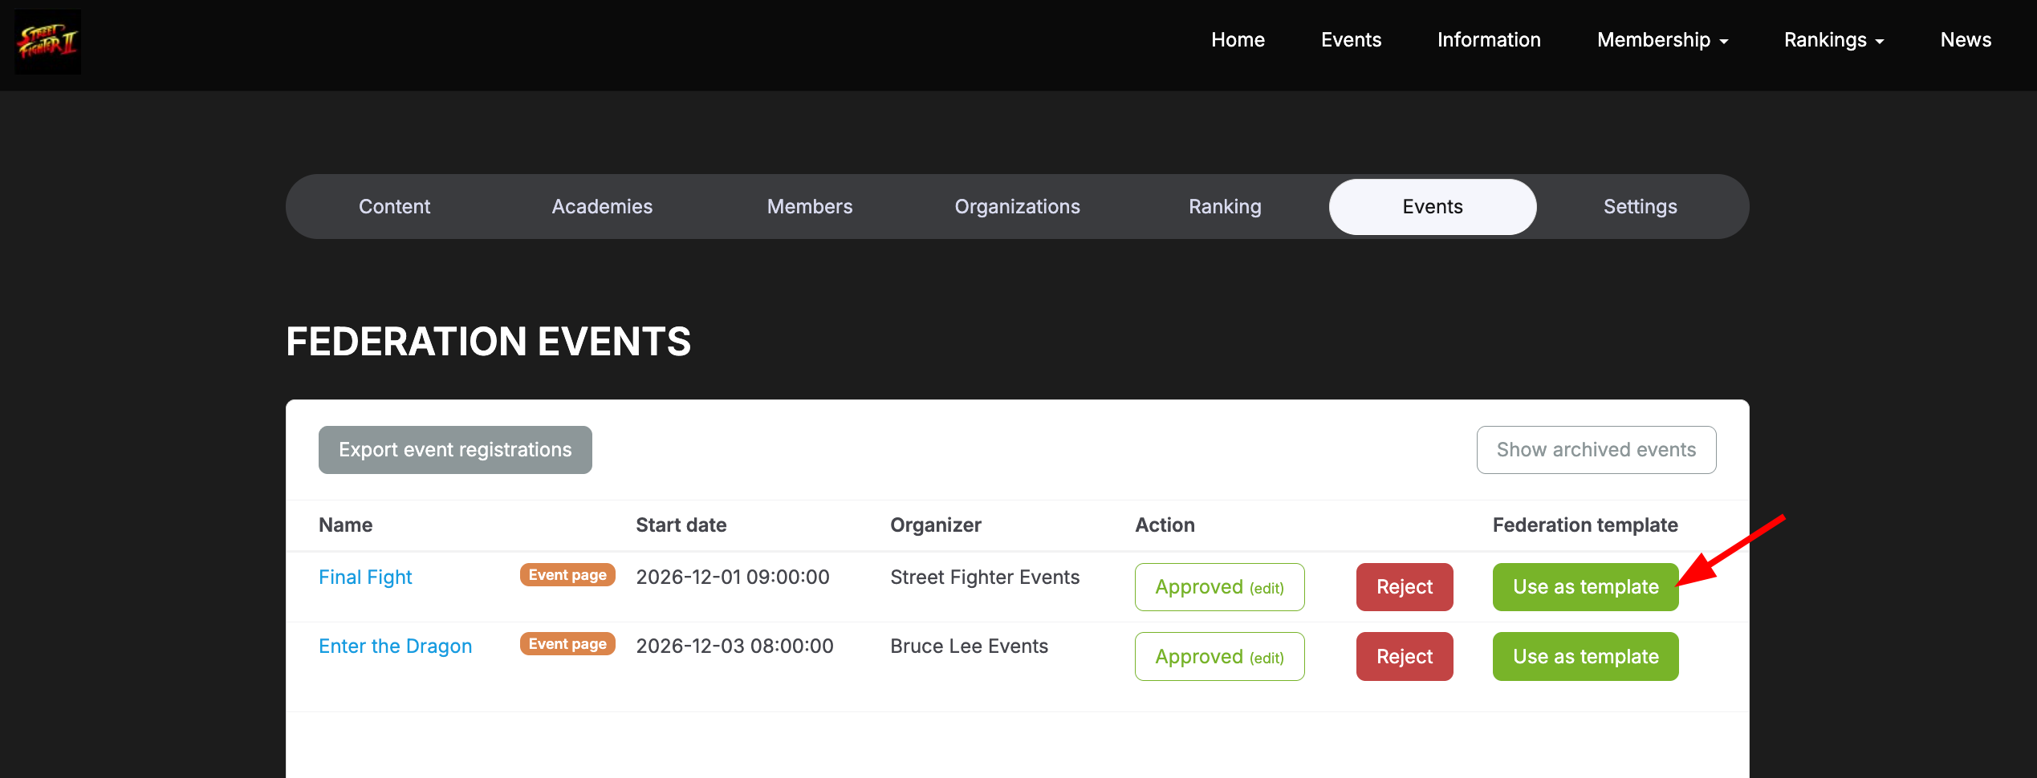Screen dimensions: 2037x778
Task: Click Show archived events button
Action: pyautogui.click(x=1596, y=450)
